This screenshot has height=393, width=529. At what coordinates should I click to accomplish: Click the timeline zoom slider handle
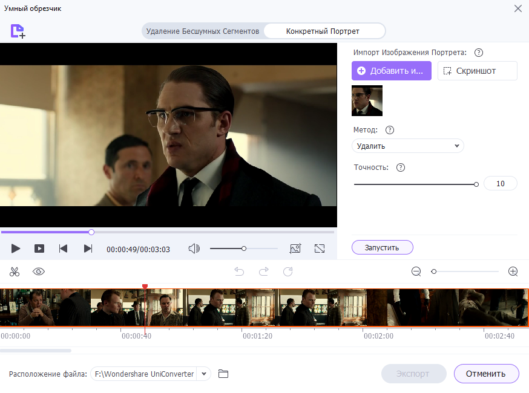tap(434, 271)
